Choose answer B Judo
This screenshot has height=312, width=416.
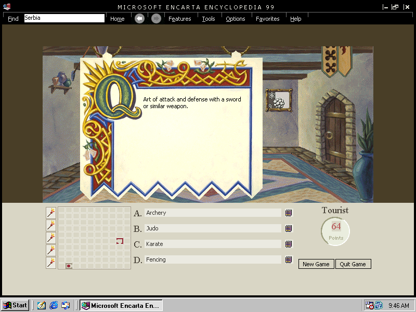coord(213,228)
